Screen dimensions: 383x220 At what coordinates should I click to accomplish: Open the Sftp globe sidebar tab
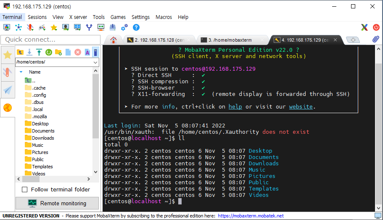point(8,108)
